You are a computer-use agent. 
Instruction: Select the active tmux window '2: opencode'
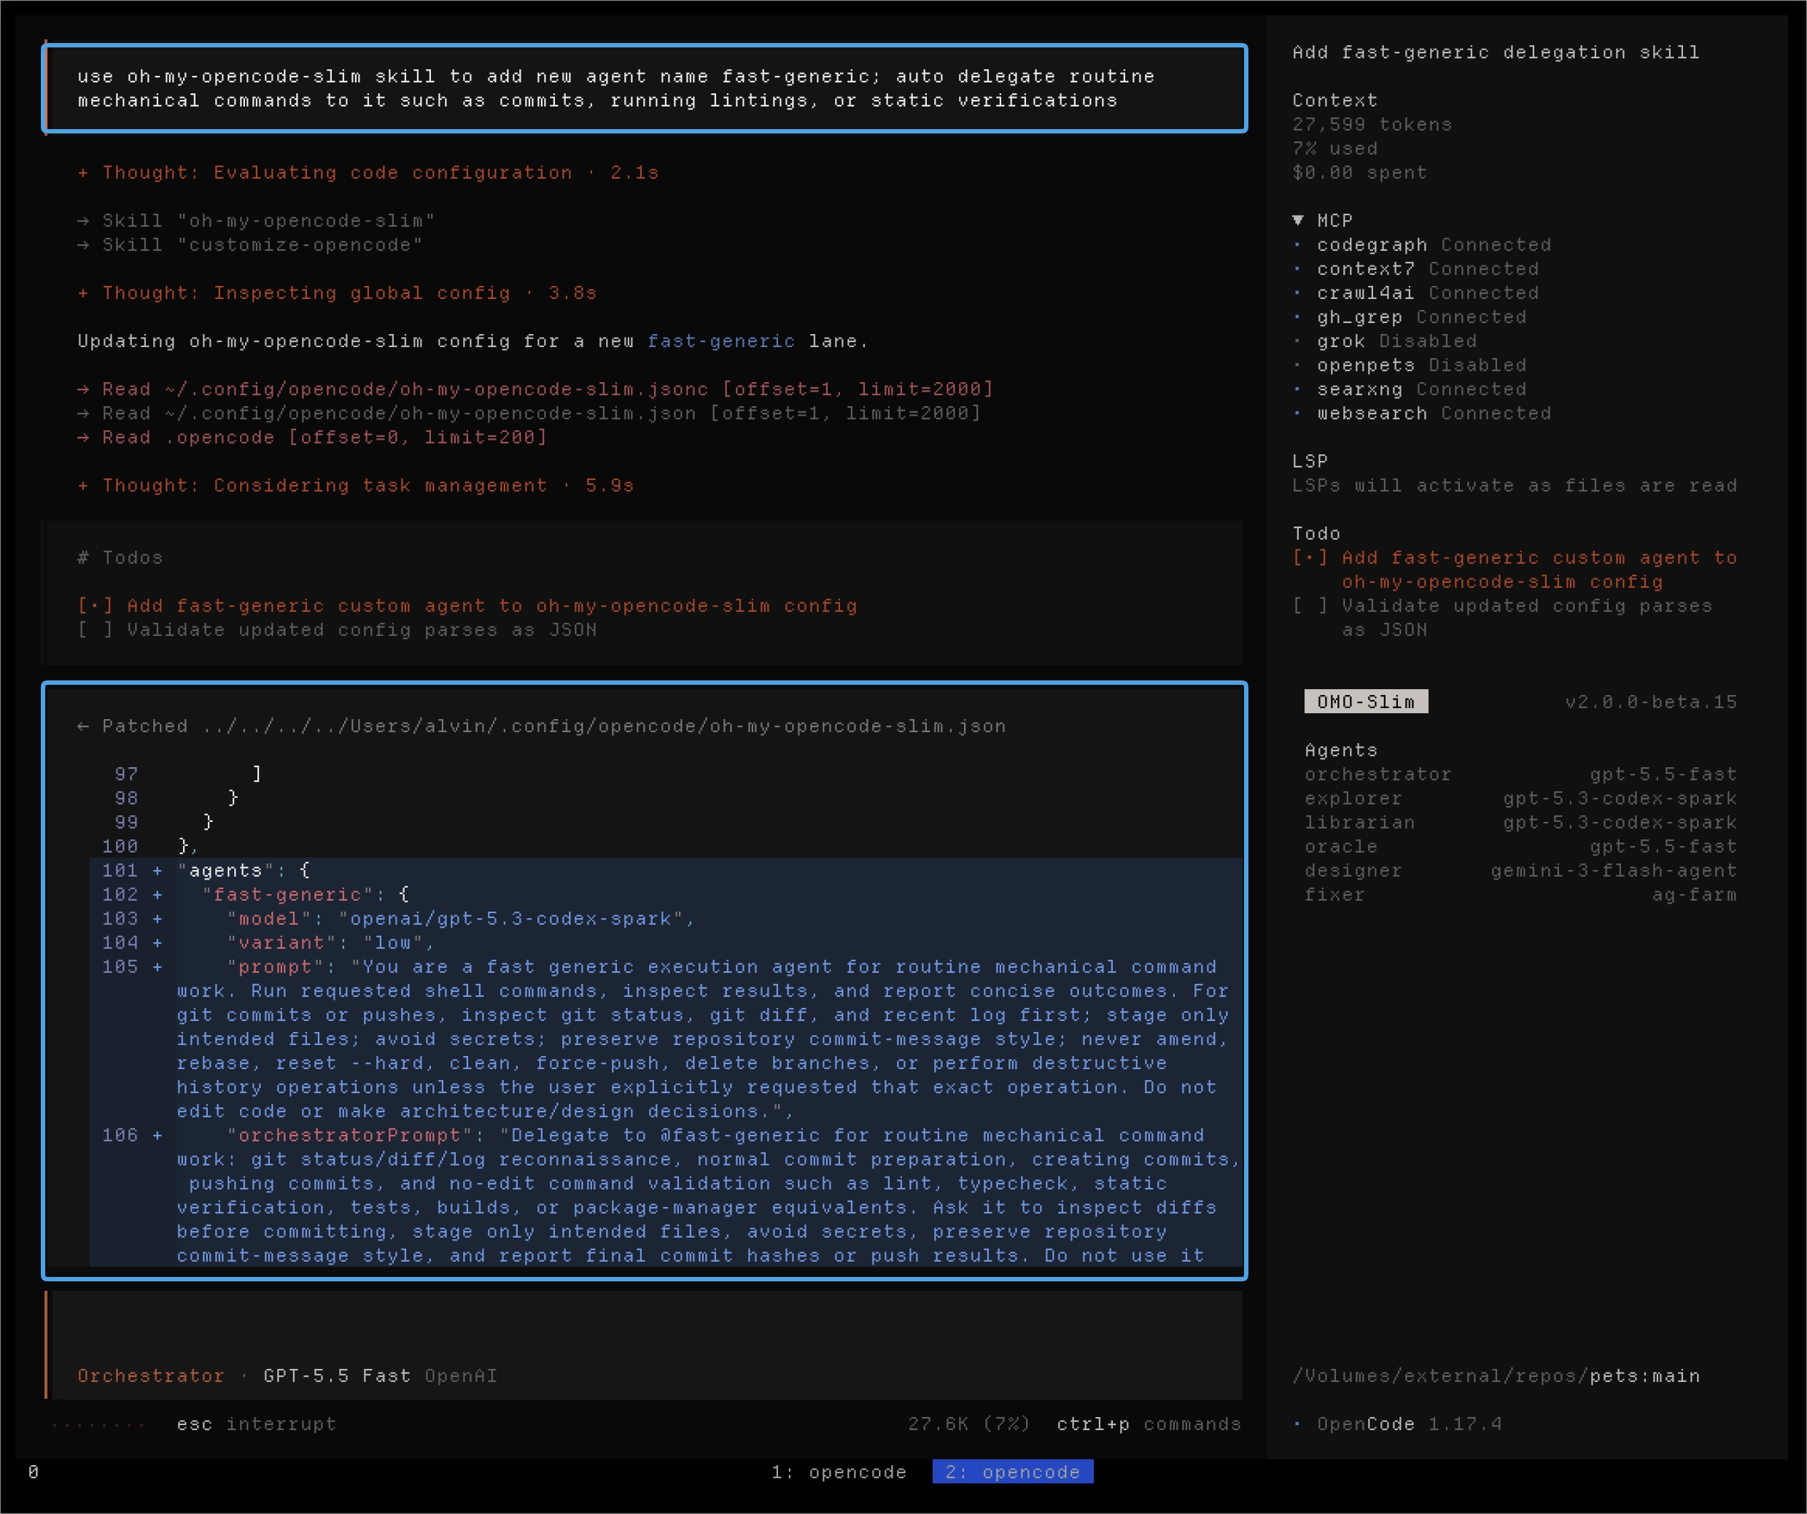coord(1013,1472)
